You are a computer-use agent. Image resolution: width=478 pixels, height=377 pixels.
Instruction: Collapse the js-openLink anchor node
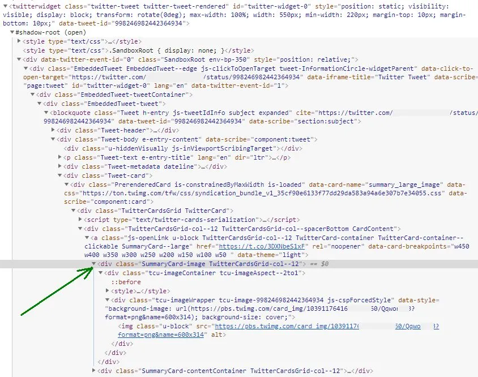(87, 238)
